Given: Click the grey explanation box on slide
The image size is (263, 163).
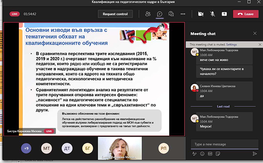Looking at the screenshot, I should 109,120.
